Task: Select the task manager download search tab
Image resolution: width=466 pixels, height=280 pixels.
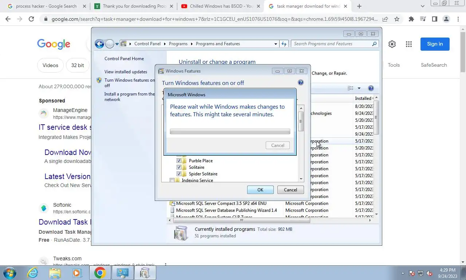Action: click(x=308, y=6)
